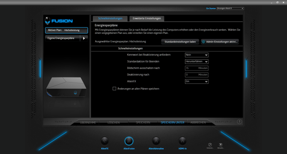
Task: Click 'Standardeinstellungen laden' button
Action: (180, 42)
